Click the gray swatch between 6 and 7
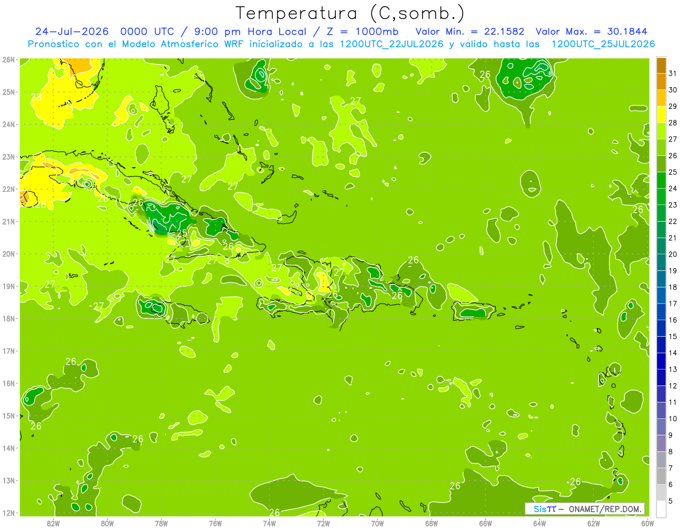The height and width of the screenshot is (531, 688). click(x=661, y=477)
